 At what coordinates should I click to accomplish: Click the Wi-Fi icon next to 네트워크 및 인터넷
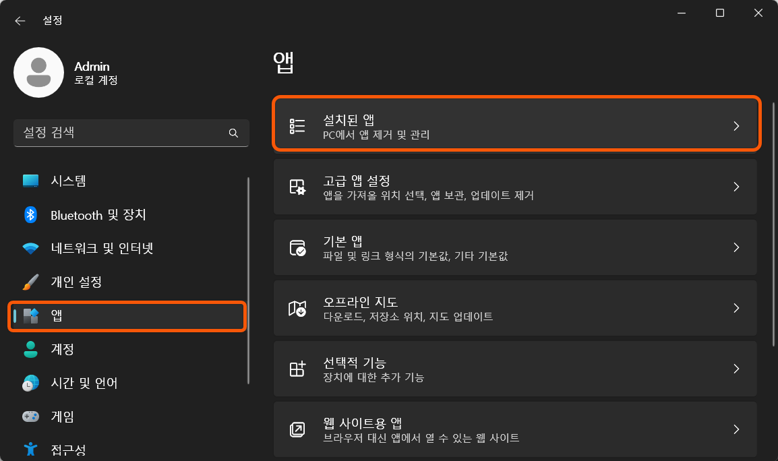point(30,247)
